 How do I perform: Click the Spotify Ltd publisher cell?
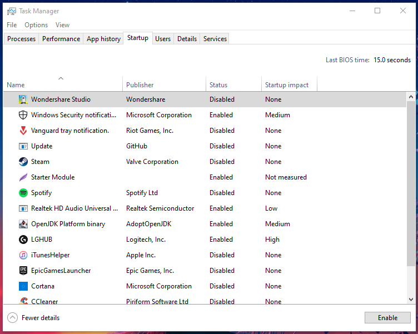click(142, 193)
